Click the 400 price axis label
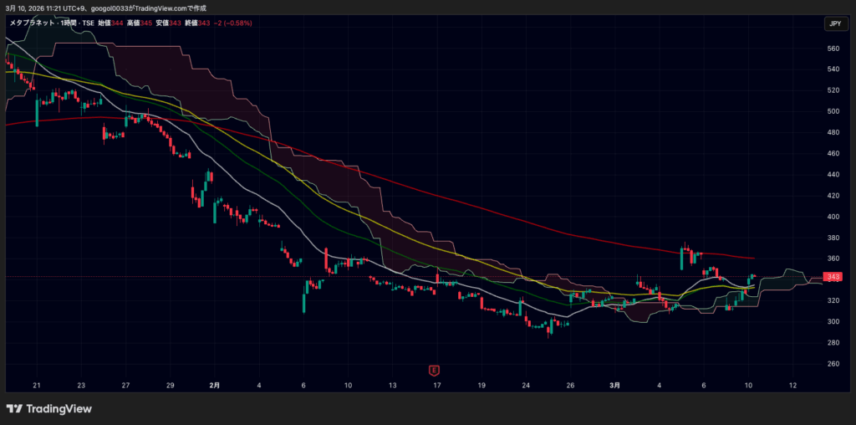Screen dimensions: 856x425 tap(833, 217)
